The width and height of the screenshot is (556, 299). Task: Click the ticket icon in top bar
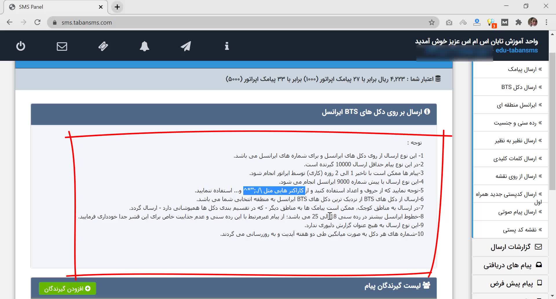pos(103,46)
